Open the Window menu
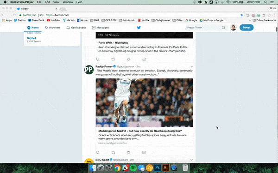 pyautogui.click(x=68, y=2)
